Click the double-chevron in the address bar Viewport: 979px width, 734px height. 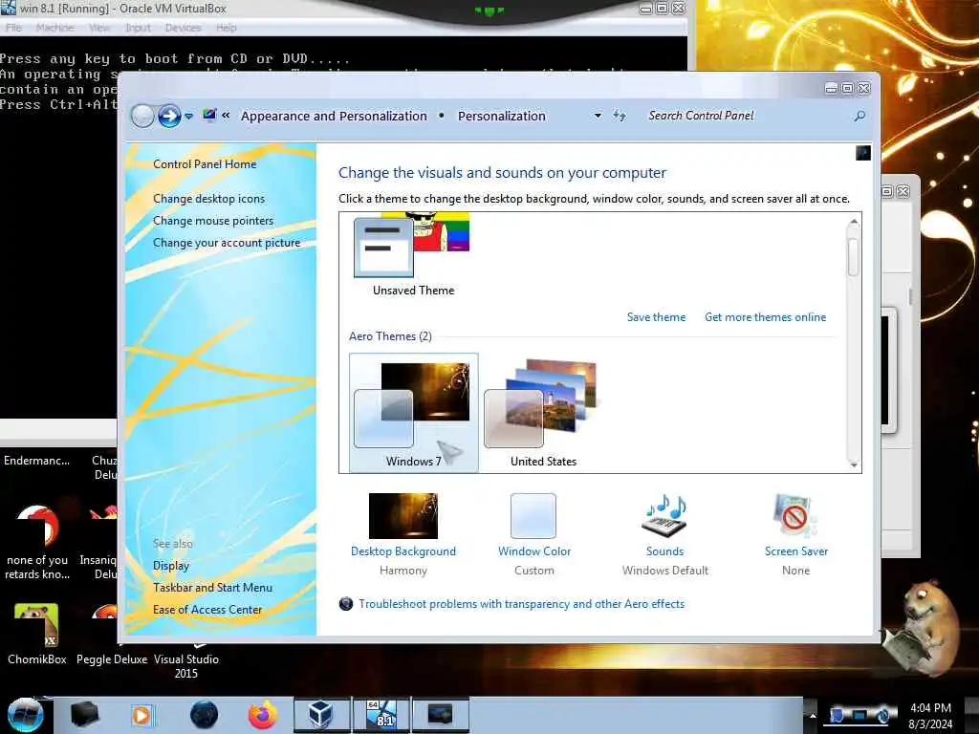(226, 116)
